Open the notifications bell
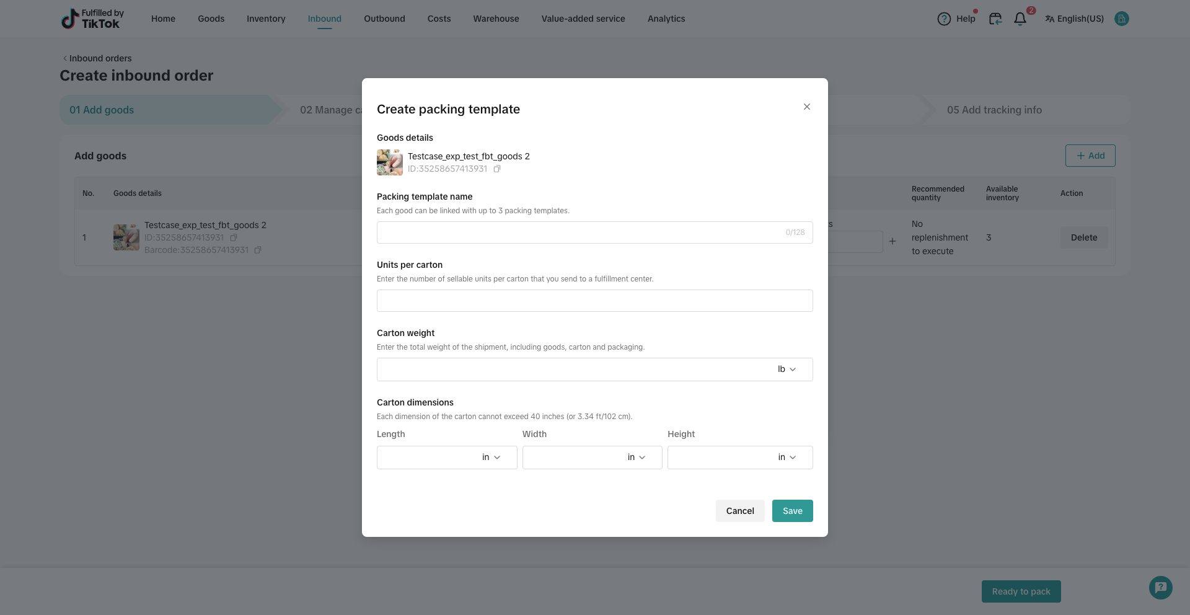Screen dimensions: 1190x615 pos(1020,19)
